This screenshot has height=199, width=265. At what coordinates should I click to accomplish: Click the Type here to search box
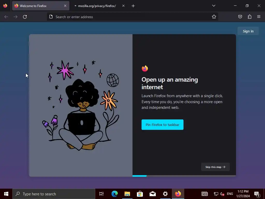pos(54,194)
